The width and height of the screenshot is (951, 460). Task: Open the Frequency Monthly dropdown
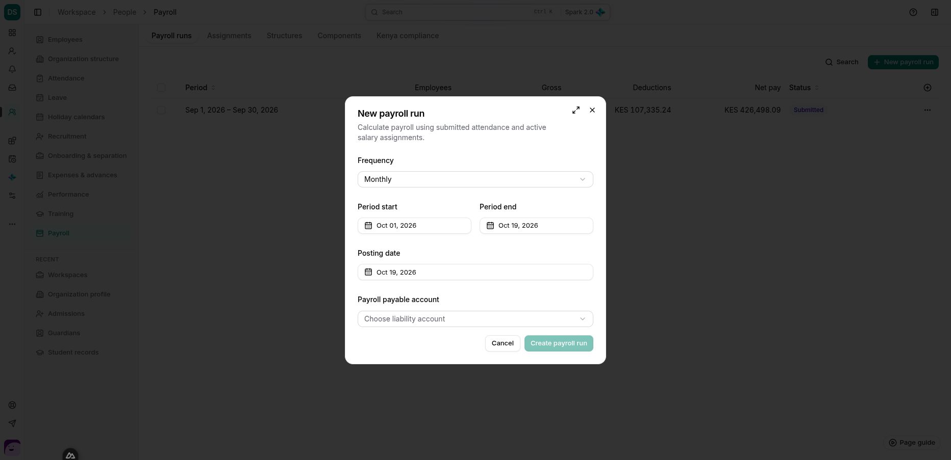click(x=475, y=179)
